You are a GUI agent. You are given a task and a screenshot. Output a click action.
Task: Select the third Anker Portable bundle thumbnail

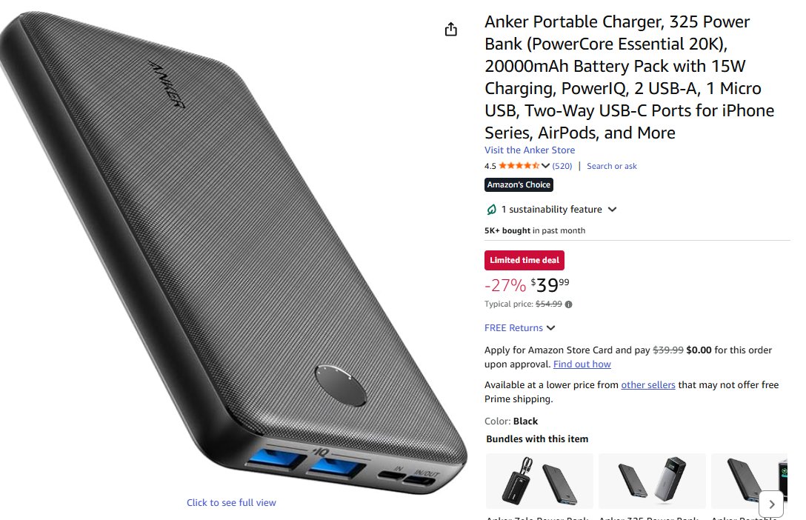[x=749, y=481]
